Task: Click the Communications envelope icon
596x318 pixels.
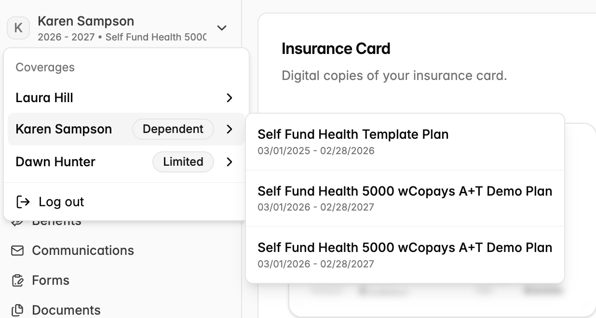Action: pos(17,251)
